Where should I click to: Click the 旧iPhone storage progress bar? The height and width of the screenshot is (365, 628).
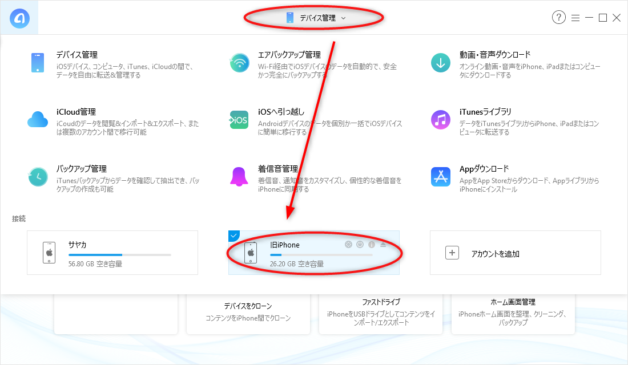(x=321, y=255)
